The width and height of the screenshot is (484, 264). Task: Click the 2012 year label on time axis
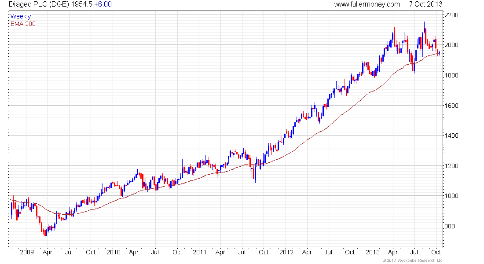pos(286,252)
